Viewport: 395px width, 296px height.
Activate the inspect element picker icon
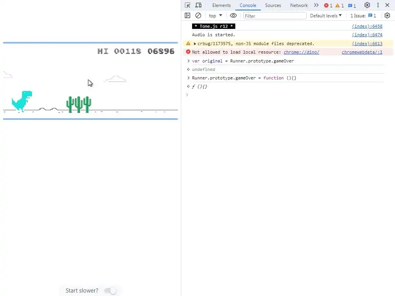click(x=187, y=5)
